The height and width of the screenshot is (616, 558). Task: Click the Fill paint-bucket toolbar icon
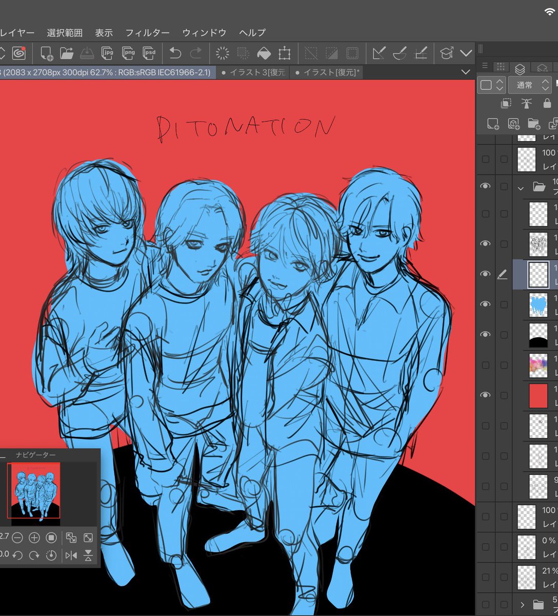pyautogui.click(x=264, y=53)
